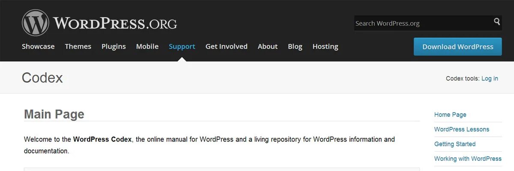The width and height of the screenshot is (514, 171).
Task: Click the Log in link
Action: click(x=490, y=79)
